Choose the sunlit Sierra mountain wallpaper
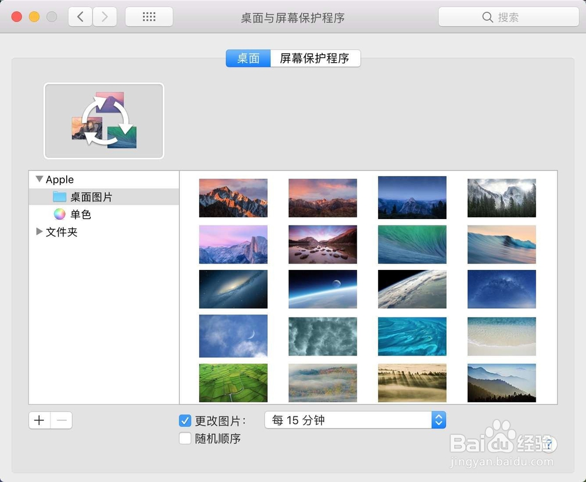This screenshot has width=586, height=482. pyautogui.click(x=233, y=197)
